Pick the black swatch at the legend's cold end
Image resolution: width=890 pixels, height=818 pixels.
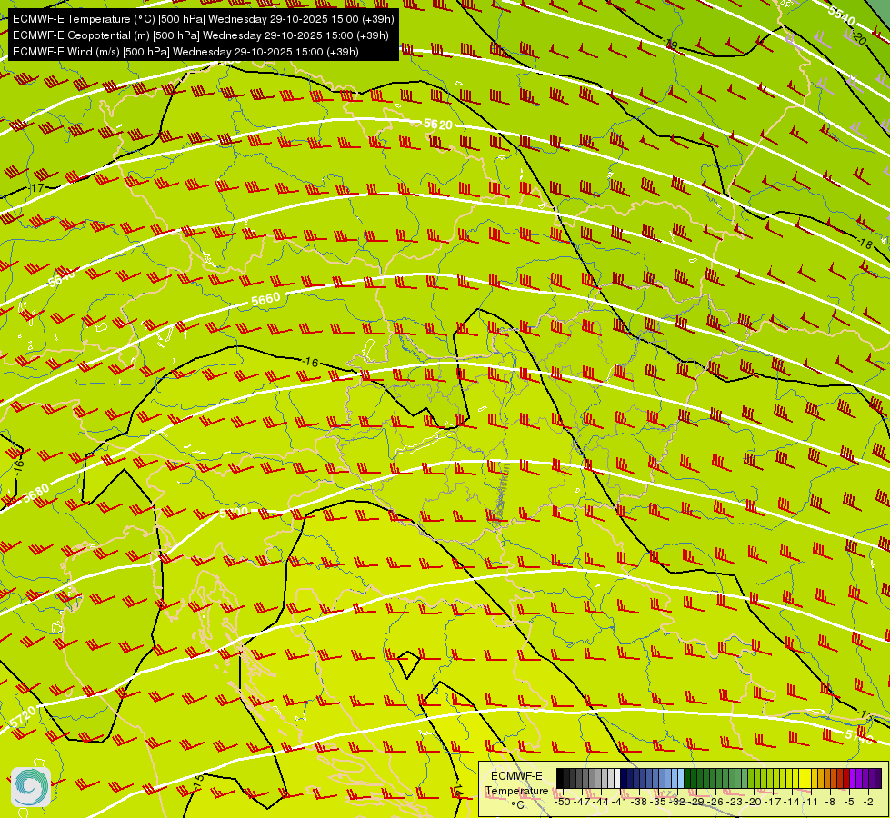pyautogui.click(x=560, y=778)
